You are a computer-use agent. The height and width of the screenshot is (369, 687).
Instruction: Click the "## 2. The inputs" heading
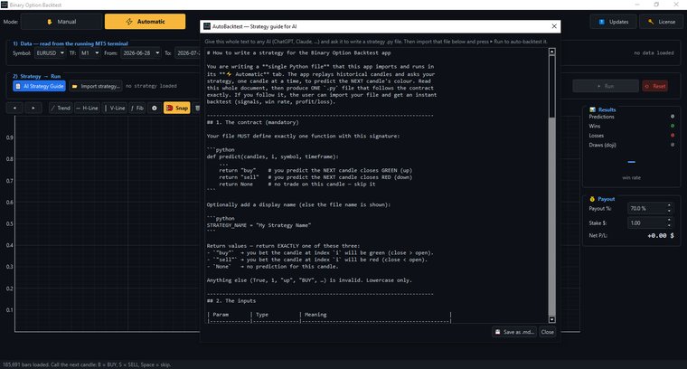(x=231, y=300)
